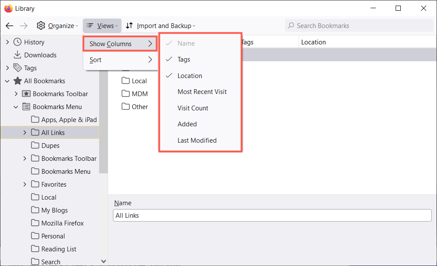
Task: Select the MDM folder icon in list
Action: [x=126, y=94]
